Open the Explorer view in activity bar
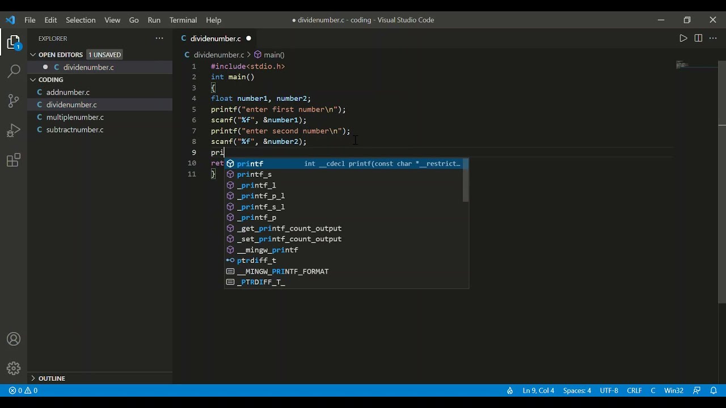 (14, 43)
